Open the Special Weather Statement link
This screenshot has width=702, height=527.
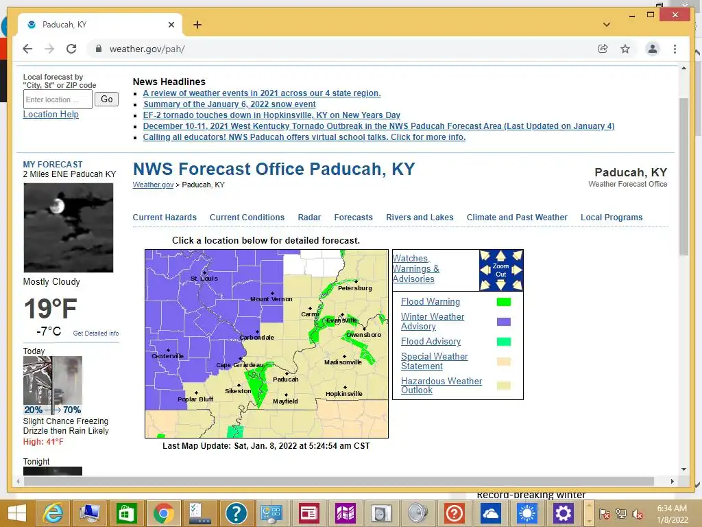[434, 361]
